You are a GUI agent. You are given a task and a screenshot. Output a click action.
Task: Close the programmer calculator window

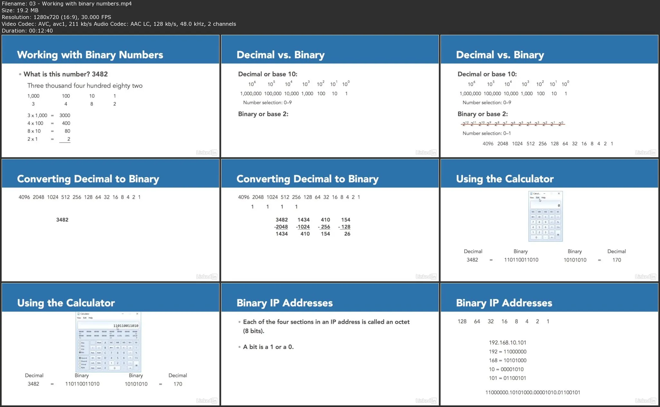tap(137, 314)
